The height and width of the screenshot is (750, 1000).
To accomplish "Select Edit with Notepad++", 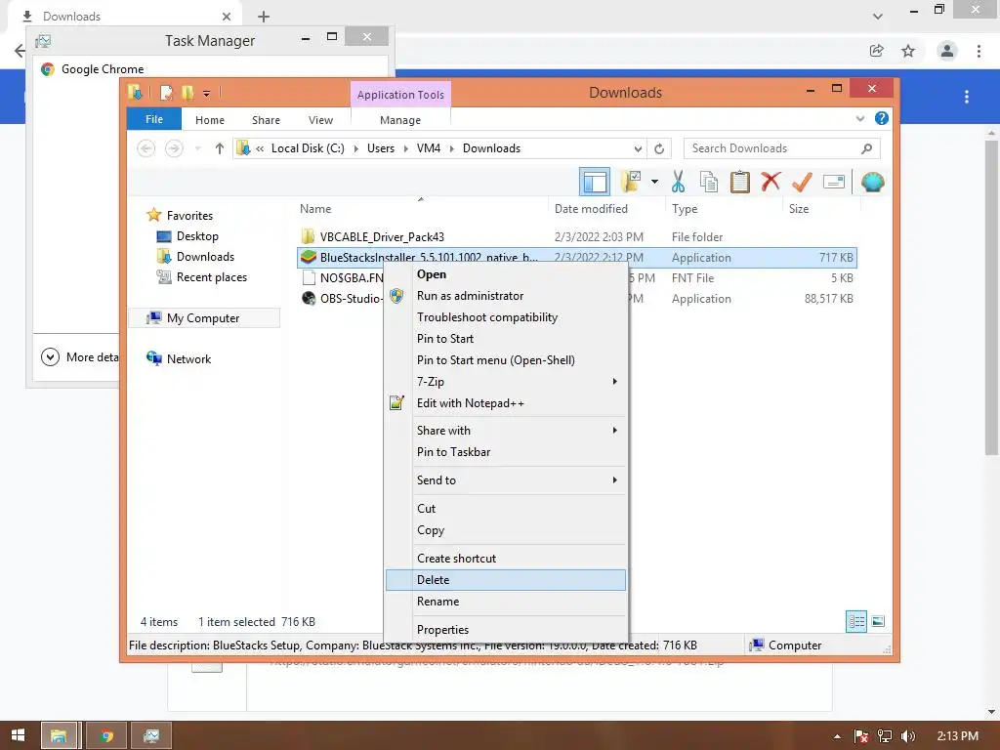I will (x=506, y=403).
